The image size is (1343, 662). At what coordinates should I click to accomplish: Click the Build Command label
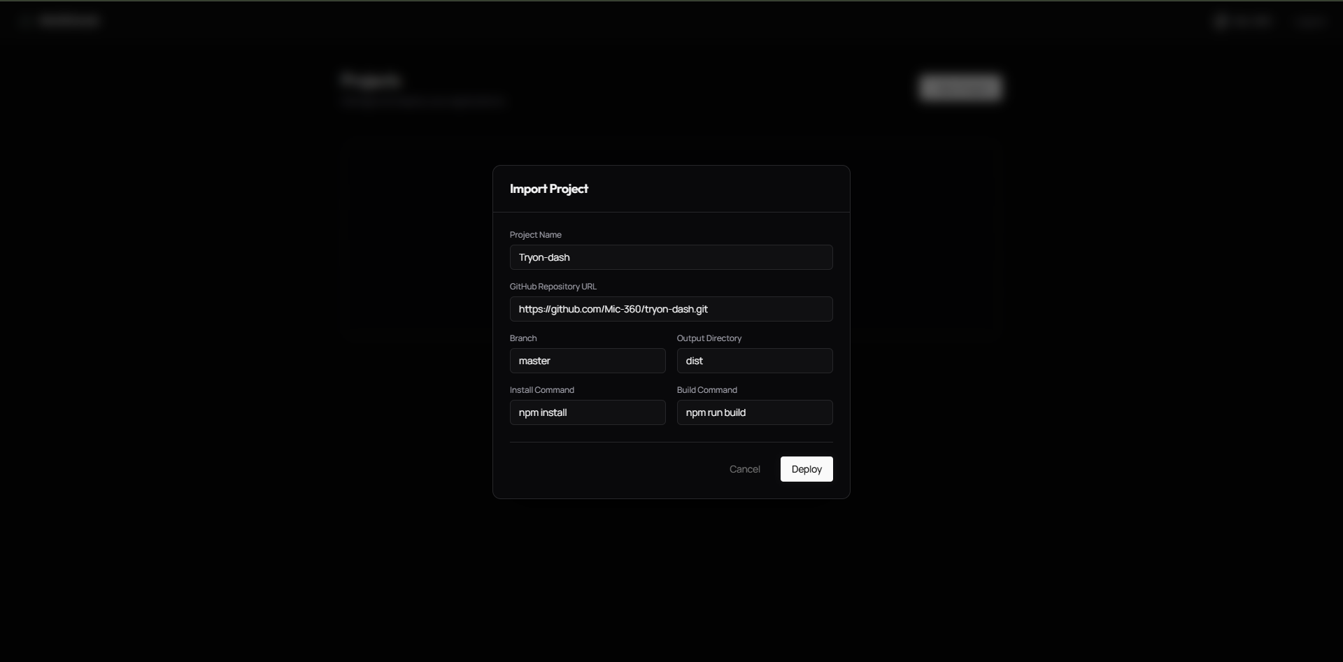(706, 390)
